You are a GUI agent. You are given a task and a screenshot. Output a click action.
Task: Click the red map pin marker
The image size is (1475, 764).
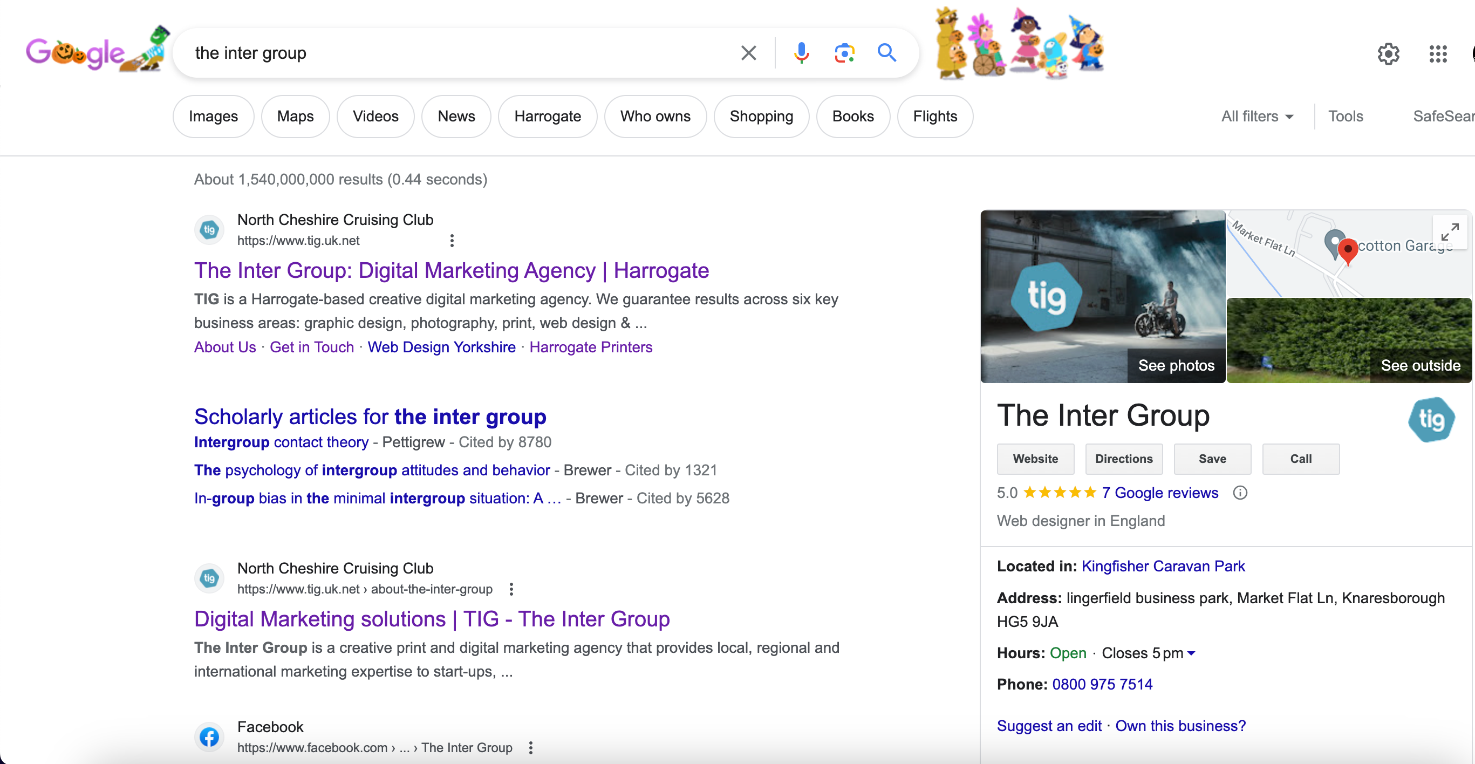pyautogui.click(x=1348, y=251)
